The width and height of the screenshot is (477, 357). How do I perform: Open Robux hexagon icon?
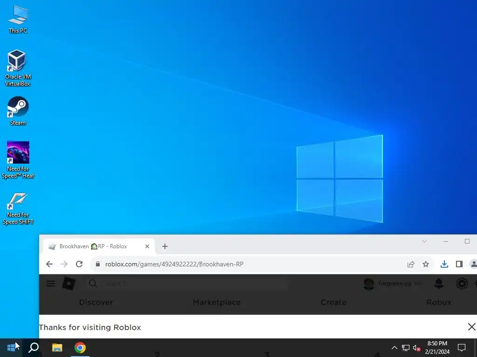(462, 284)
